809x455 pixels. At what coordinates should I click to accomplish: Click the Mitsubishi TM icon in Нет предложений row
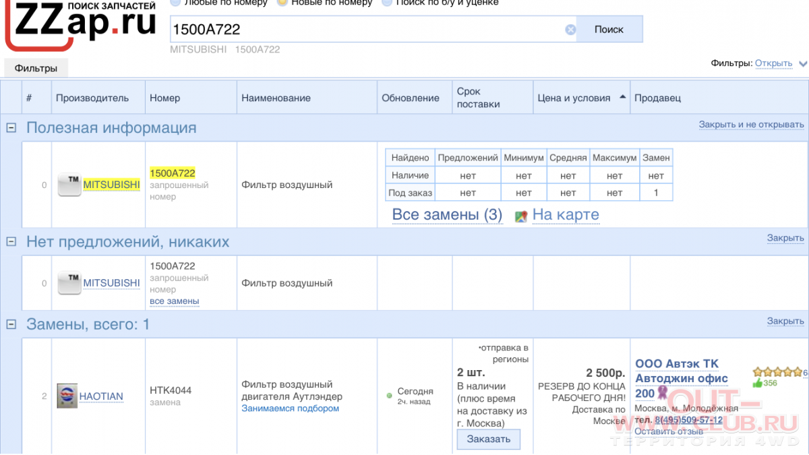pyautogui.click(x=69, y=283)
